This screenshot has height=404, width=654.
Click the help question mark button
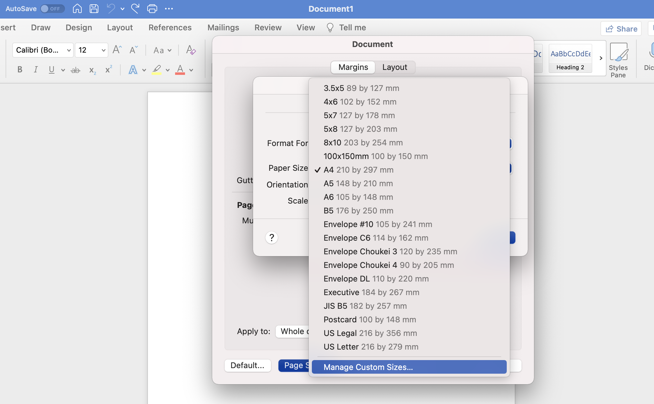tap(272, 238)
